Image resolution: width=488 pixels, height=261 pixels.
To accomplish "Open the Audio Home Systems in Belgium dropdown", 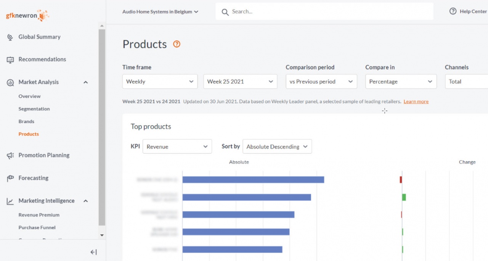I will (x=160, y=12).
